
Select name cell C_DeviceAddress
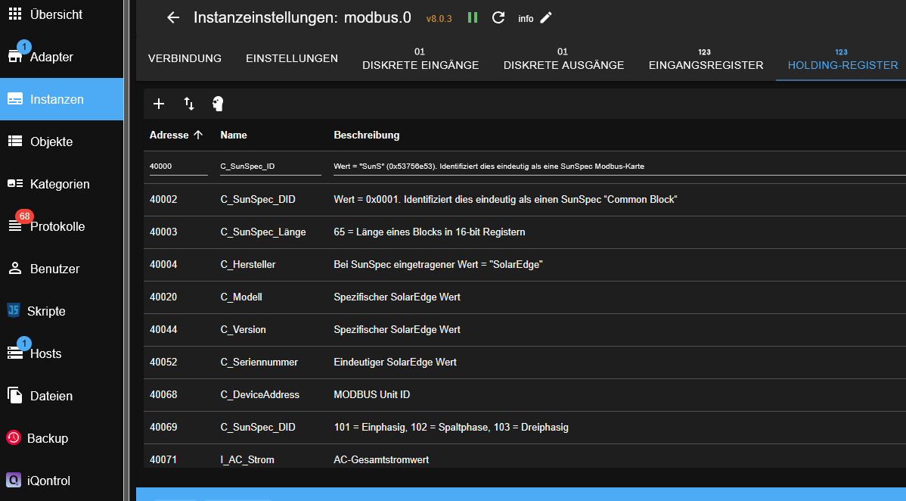point(260,394)
